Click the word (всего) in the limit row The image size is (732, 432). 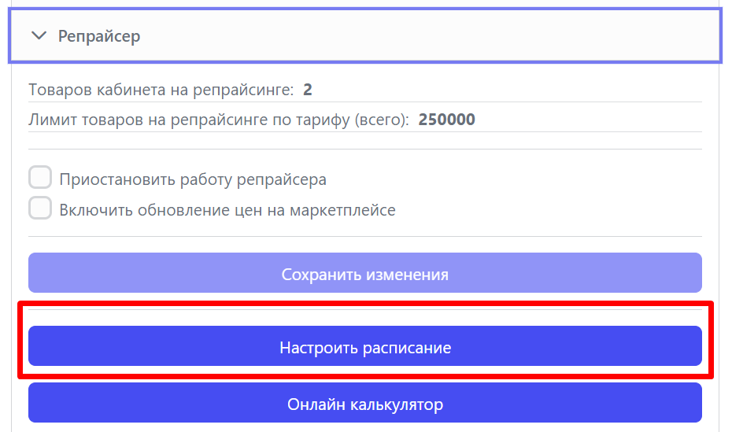(x=382, y=120)
